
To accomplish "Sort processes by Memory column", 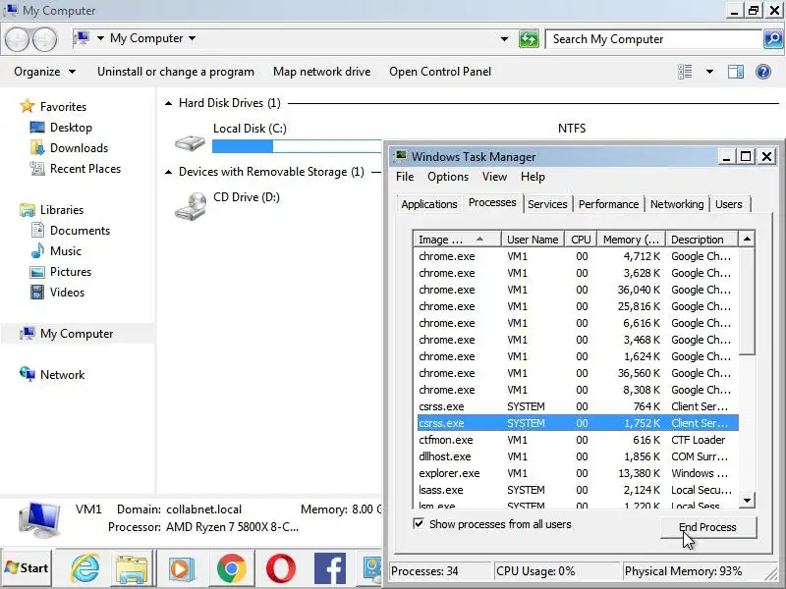I will click(x=631, y=240).
